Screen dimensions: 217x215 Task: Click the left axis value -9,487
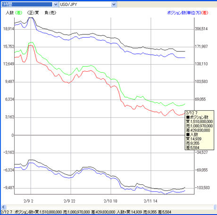8,188
